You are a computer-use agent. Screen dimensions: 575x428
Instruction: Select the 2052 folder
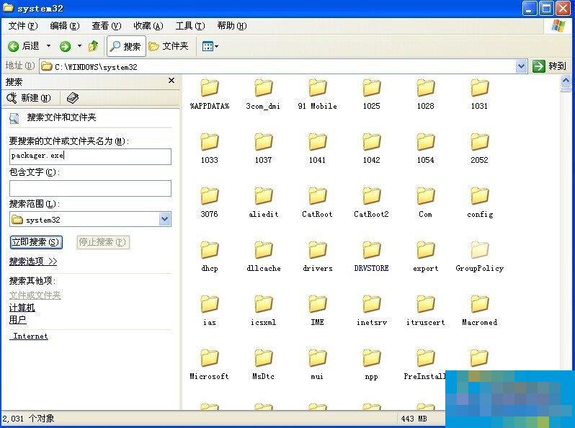[479, 148]
